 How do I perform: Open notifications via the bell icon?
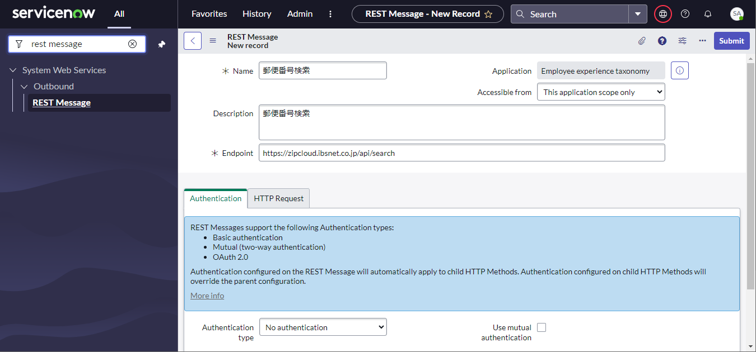click(707, 13)
